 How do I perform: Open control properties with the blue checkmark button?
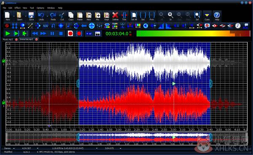(x=89, y=34)
